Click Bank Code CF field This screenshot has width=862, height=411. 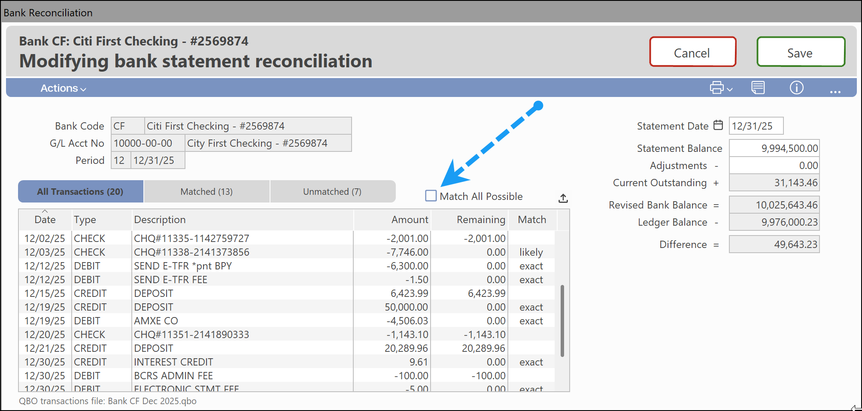tap(128, 126)
